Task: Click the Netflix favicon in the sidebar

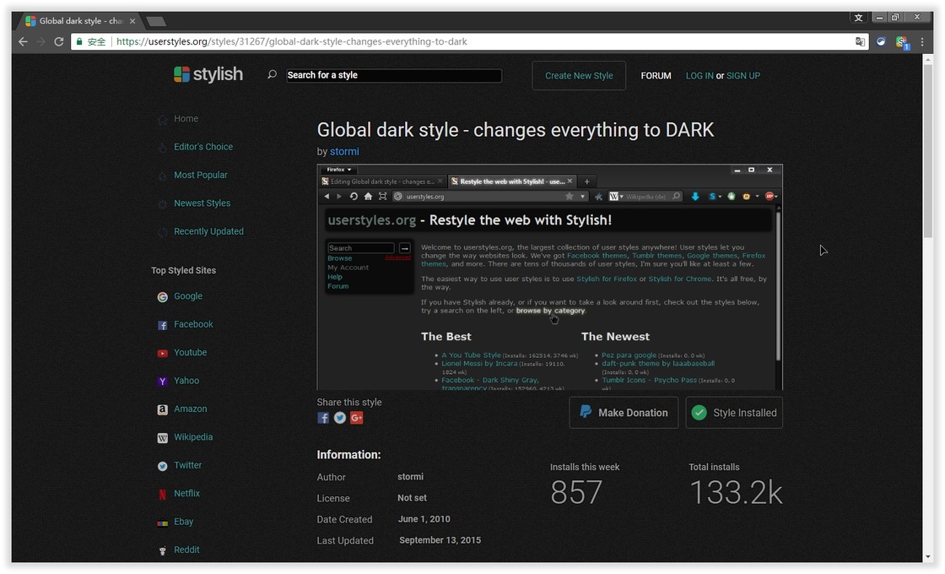Action: [162, 494]
